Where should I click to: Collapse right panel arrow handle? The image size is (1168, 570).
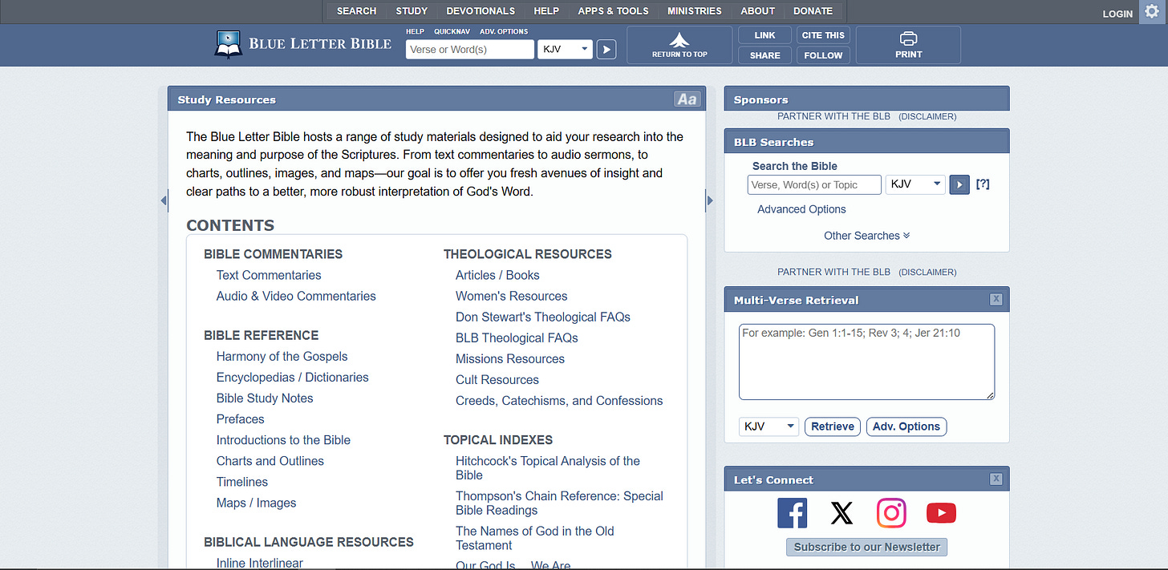pos(710,200)
